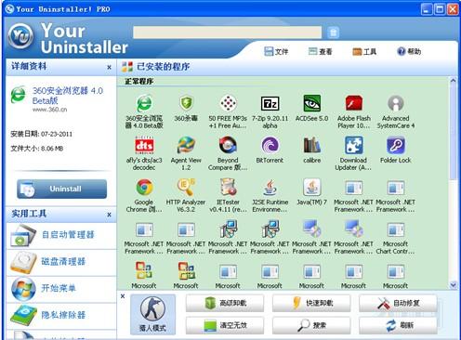The height and width of the screenshot is (340, 461).
Task: Select the Adobe Flash Player icon
Action: 354,103
